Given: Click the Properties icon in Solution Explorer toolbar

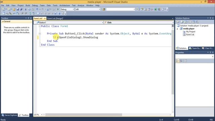Looking at the screenshot, I should 178,22.
